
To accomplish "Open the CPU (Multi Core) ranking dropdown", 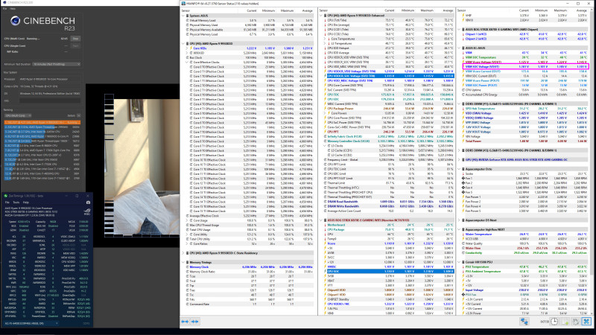I will (x=18, y=115).
